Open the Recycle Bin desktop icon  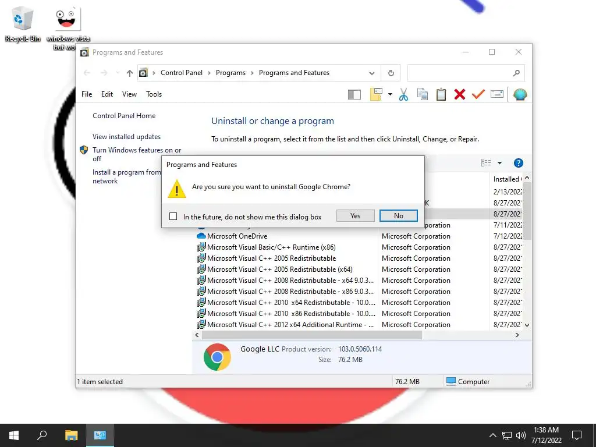click(x=23, y=24)
